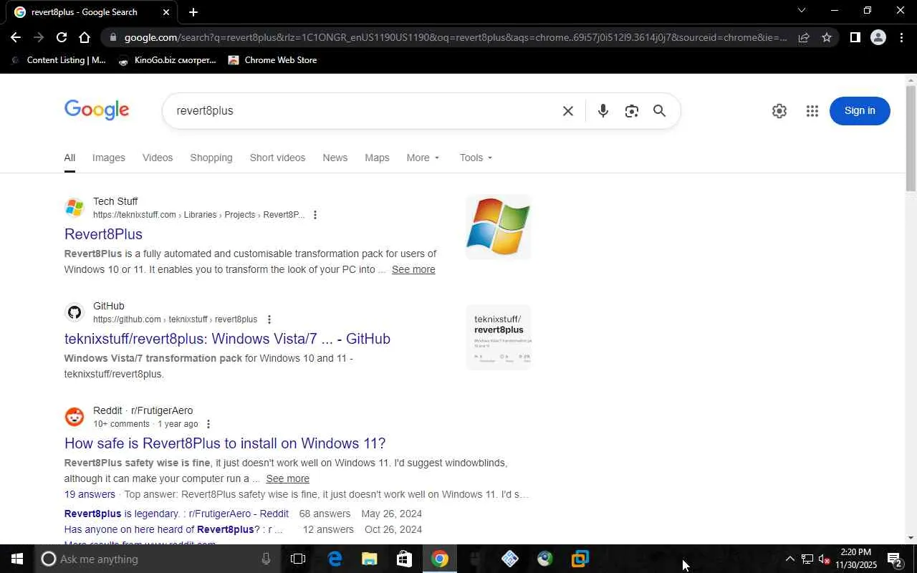Viewport: 917px width, 573px height.
Task: Click the Windows logo result thumbnail
Action: point(499,227)
